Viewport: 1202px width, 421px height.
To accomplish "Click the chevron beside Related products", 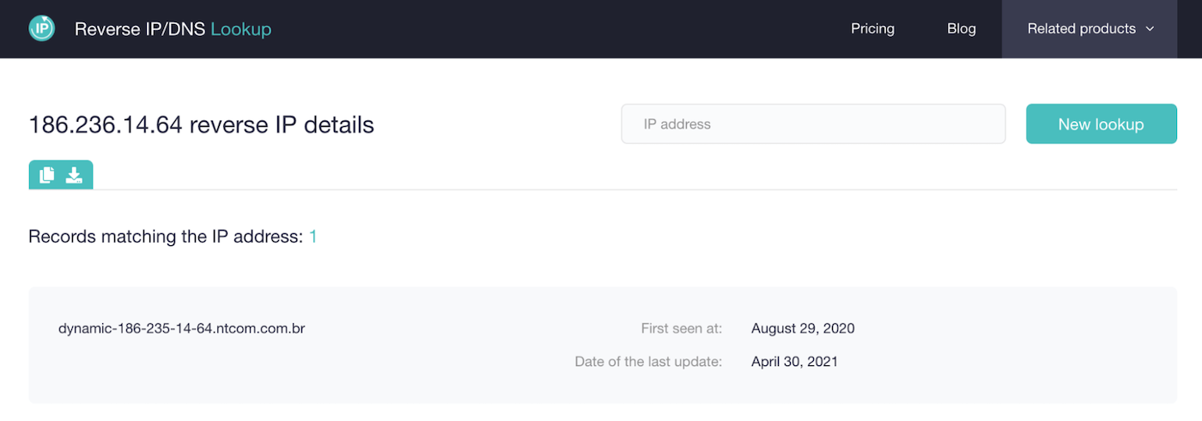I will click(1150, 29).
